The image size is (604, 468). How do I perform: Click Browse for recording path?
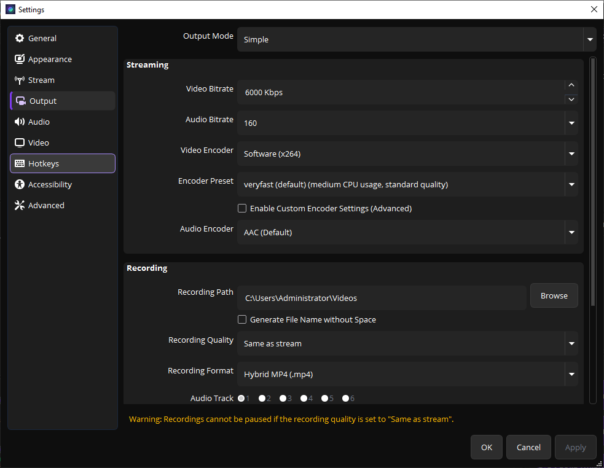554,295
